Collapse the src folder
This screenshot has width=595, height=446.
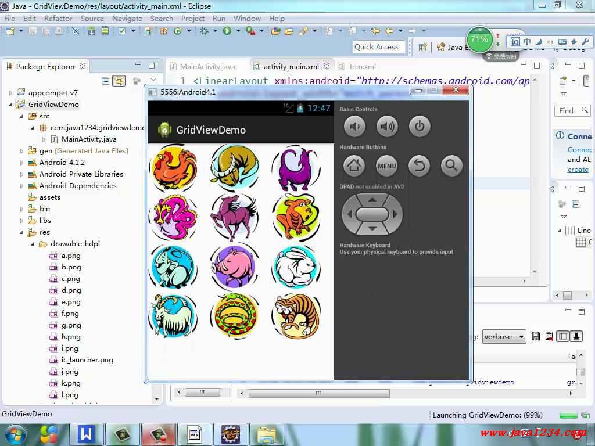[x=21, y=116]
